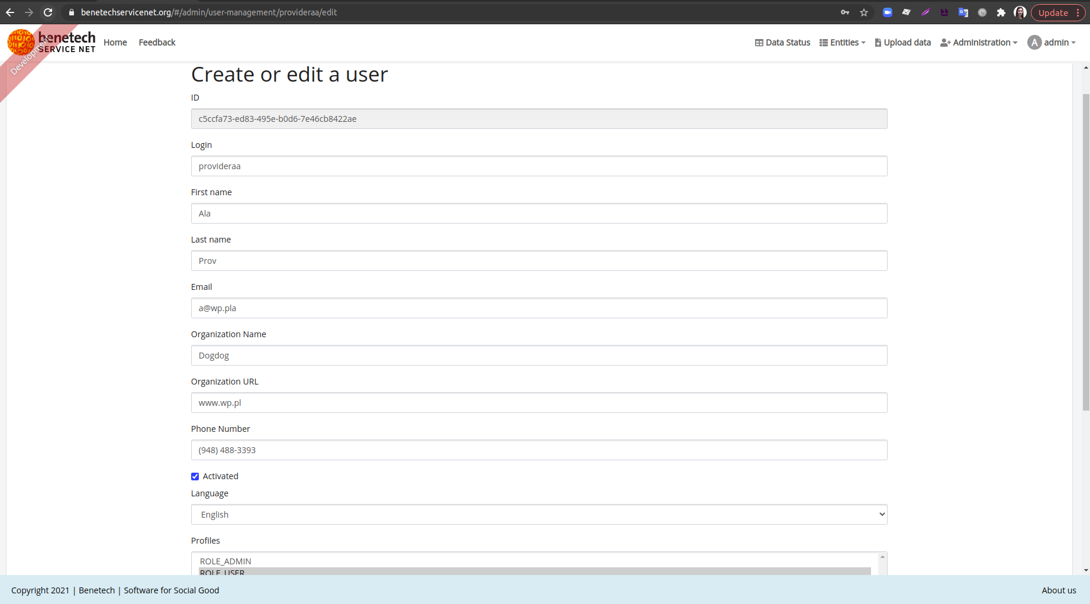This screenshot has width=1090, height=604.
Task: Click the Data Status grid icon
Action: pyautogui.click(x=759, y=42)
